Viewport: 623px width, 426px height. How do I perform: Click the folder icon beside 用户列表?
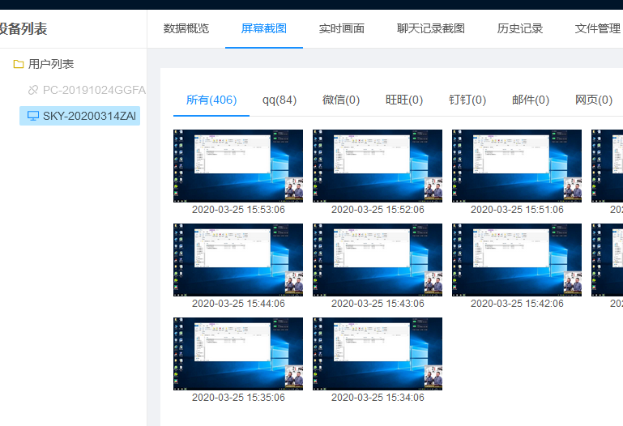tap(19, 64)
